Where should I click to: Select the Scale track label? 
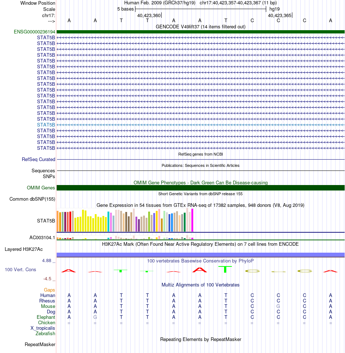[x=49, y=9]
